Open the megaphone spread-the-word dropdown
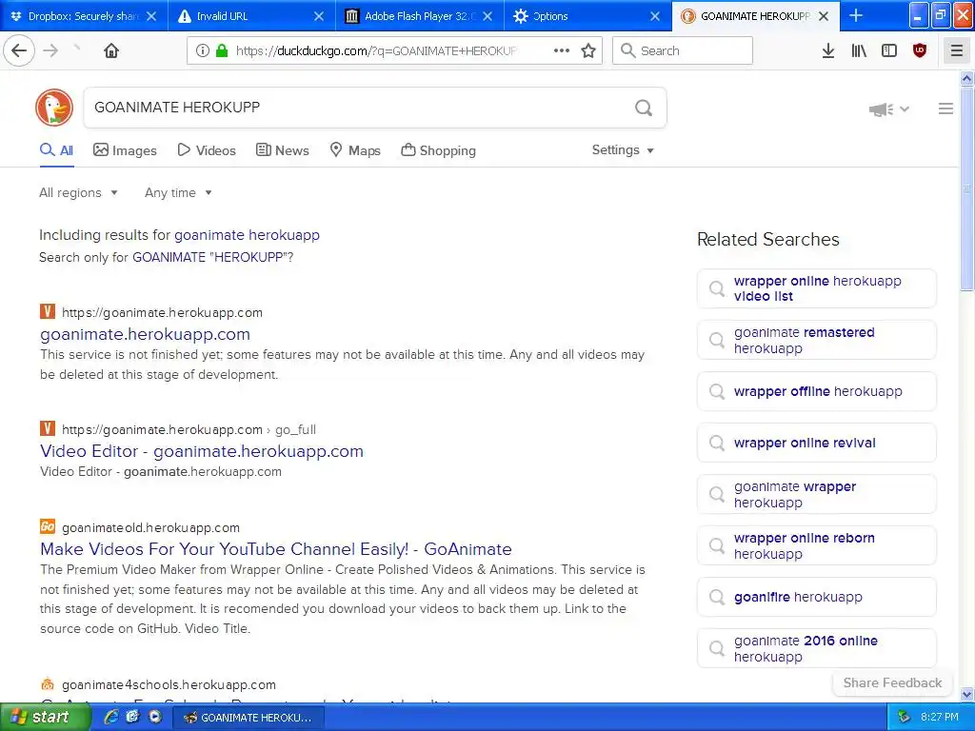Viewport: 975px width, 731px height. [x=889, y=109]
